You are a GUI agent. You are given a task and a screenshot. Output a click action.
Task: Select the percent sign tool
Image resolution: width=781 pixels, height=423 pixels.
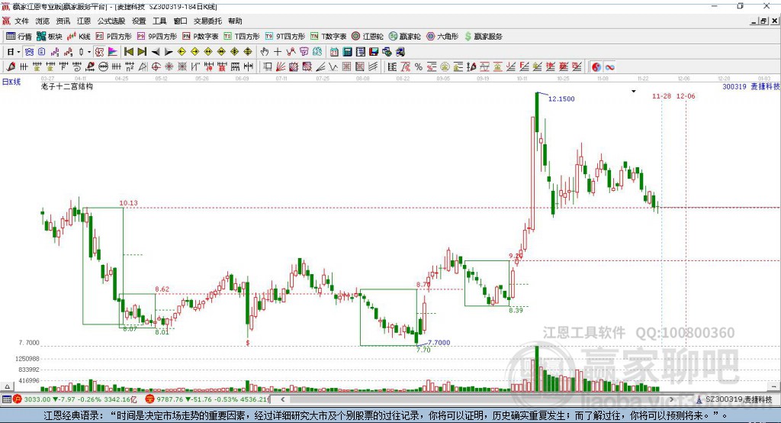point(419,66)
